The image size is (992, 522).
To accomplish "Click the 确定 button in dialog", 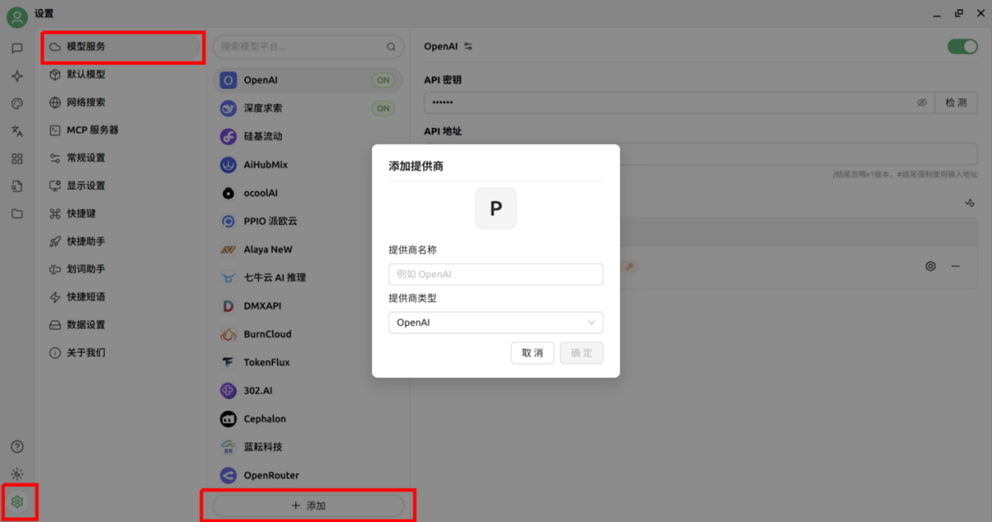I will click(581, 353).
